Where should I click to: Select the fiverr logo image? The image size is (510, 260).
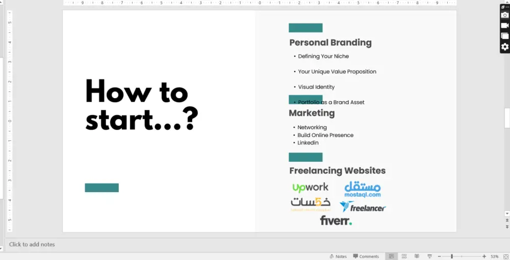(336, 221)
